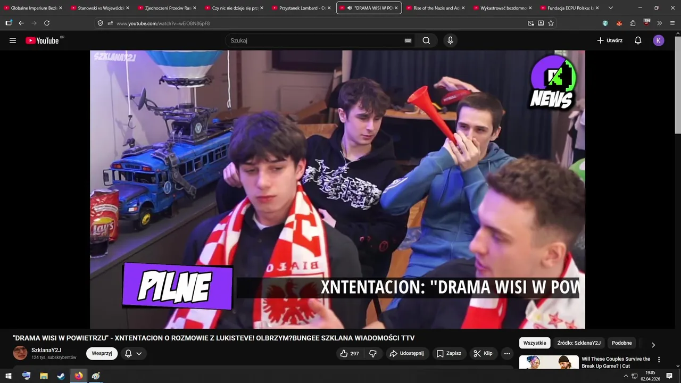Open Steam from the taskbar
This screenshot has height=383, width=681.
tap(61, 376)
